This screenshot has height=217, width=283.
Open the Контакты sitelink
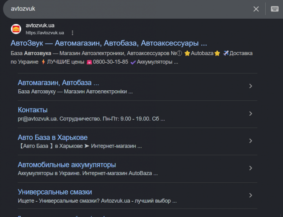33,110
